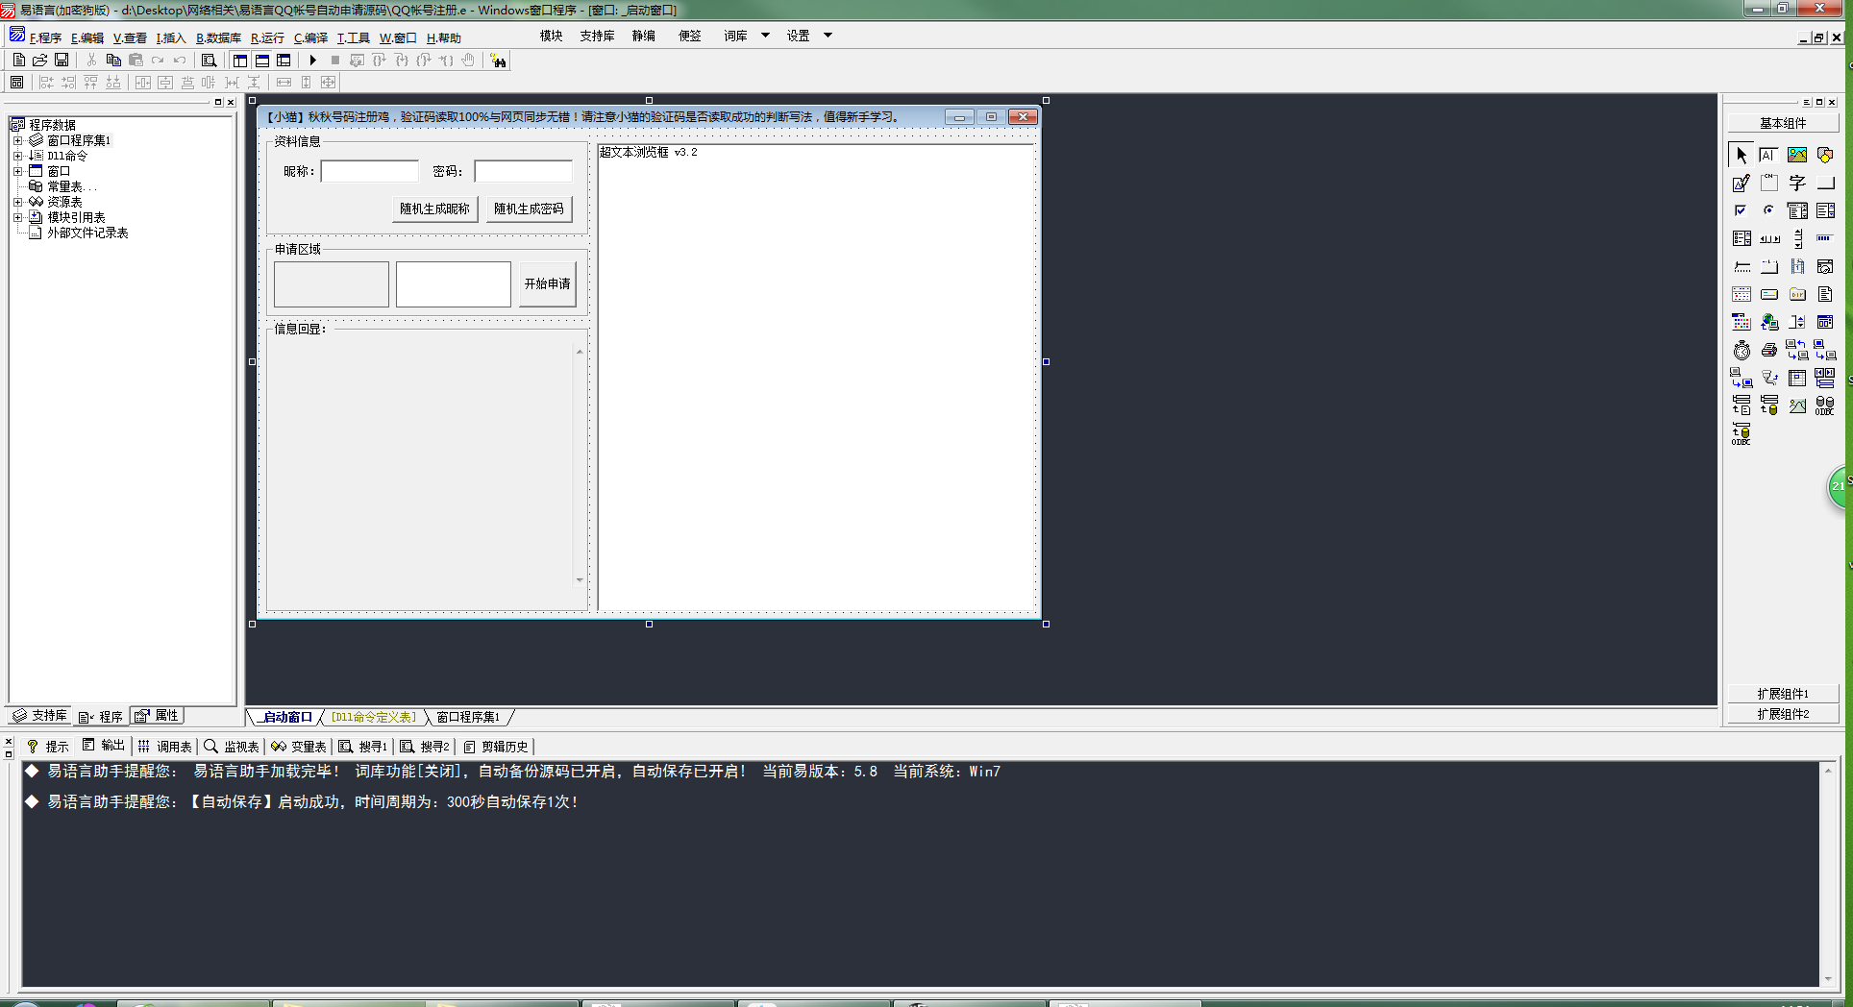Click the output panel vertical scrollbar
This screenshot has height=1007, width=1853.
[x=1828, y=873]
